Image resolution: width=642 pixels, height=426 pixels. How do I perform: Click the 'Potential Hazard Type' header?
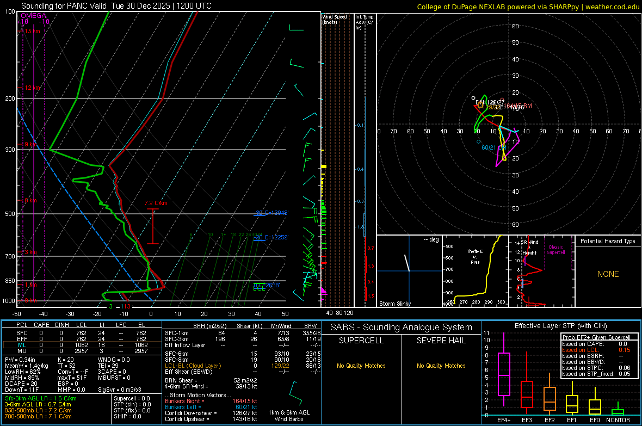(608, 241)
